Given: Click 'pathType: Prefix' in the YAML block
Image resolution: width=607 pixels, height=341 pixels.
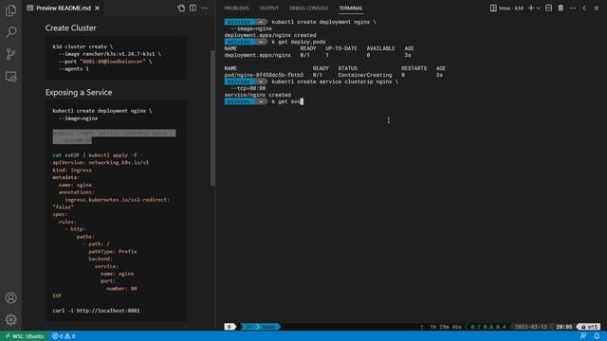Looking at the screenshot, I should click(113, 252).
